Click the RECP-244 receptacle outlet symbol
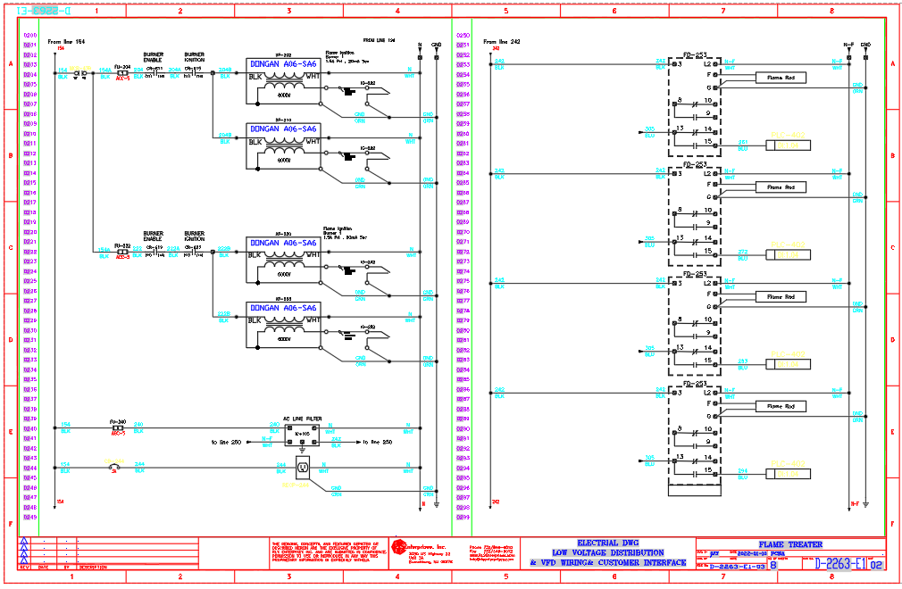902x589 pixels. click(303, 468)
